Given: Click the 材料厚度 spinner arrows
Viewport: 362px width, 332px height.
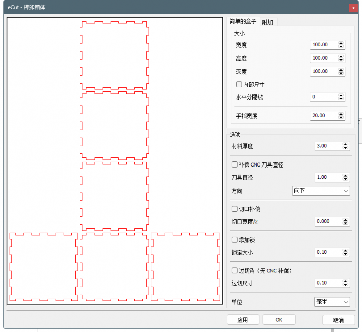Looking at the screenshot, I should 345,146.
